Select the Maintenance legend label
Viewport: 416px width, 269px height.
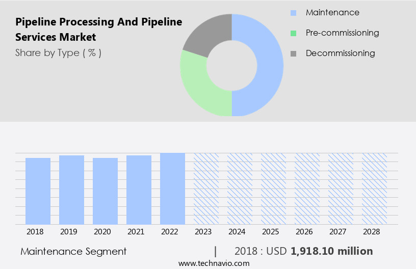click(332, 13)
